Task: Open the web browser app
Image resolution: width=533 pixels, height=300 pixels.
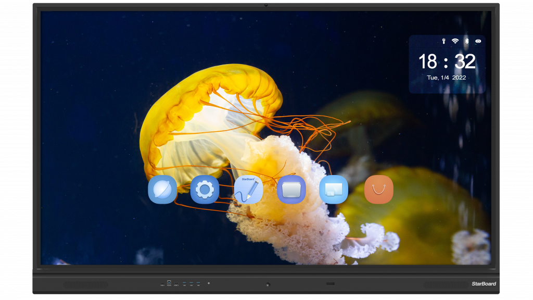Action: (162, 190)
